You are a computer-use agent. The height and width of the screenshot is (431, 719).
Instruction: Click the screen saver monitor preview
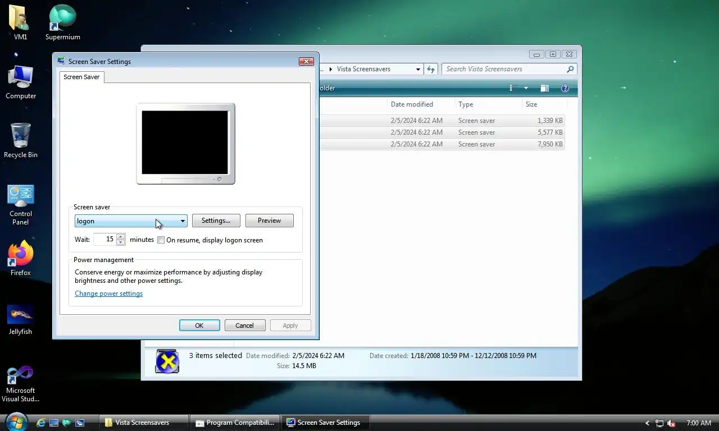click(x=185, y=143)
